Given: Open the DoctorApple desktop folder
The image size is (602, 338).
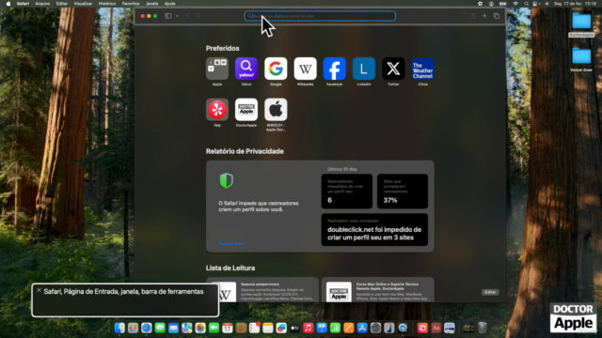Looking at the screenshot, I should pyautogui.click(x=581, y=24).
